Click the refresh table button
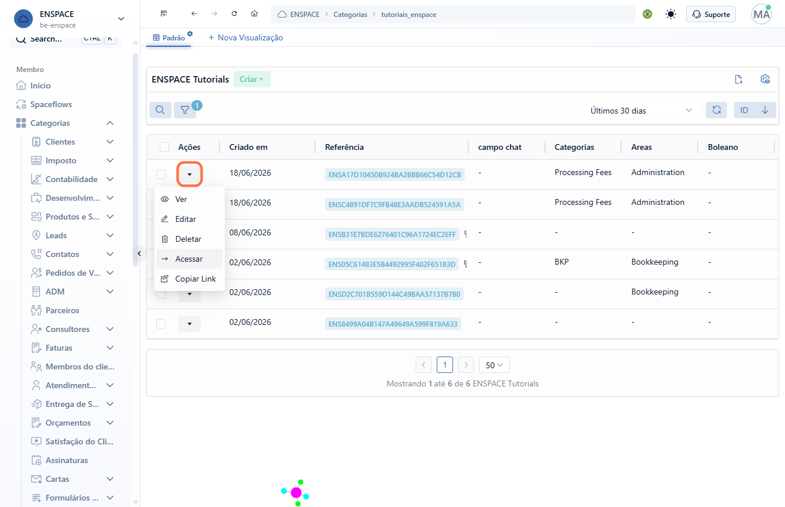The image size is (785, 507). 717,110
